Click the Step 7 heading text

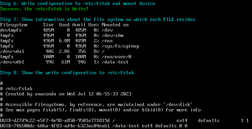click(x=98, y=20)
